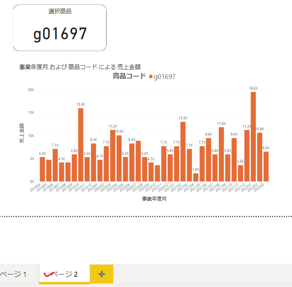Screen dimensions: 292x287
Task: Click the plus icon to add a page
Action: click(x=102, y=274)
